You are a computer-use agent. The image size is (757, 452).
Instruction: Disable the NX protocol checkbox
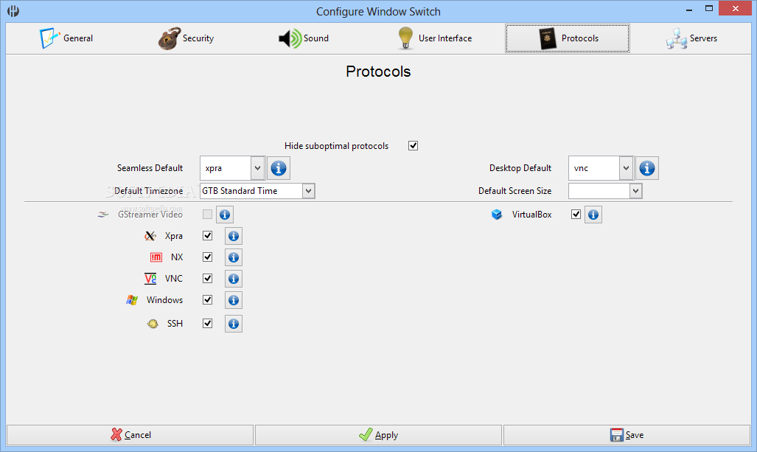tap(208, 257)
